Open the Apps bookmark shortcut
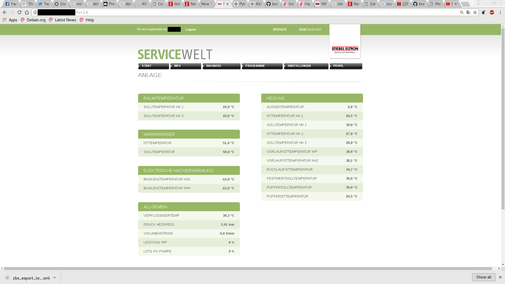The width and height of the screenshot is (505, 284). tap(10, 20)
